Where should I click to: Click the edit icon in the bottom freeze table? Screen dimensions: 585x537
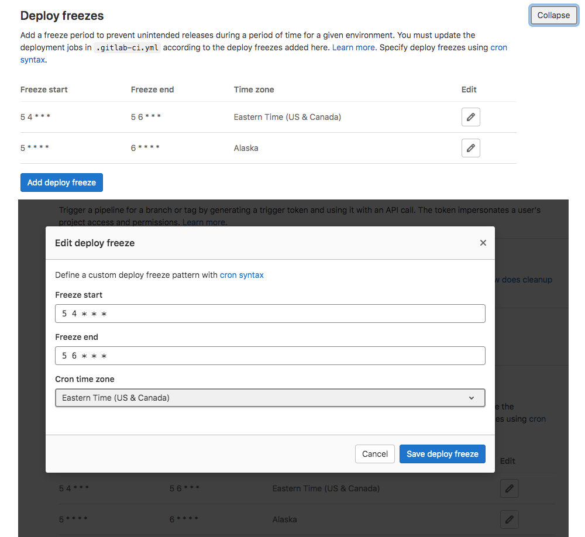click(509, 488)
